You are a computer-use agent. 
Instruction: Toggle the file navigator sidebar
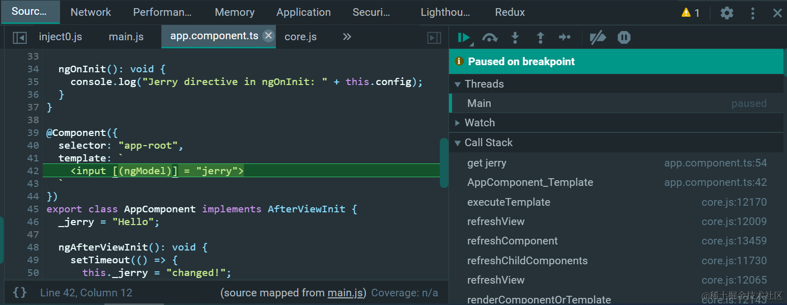pos(20,37)
